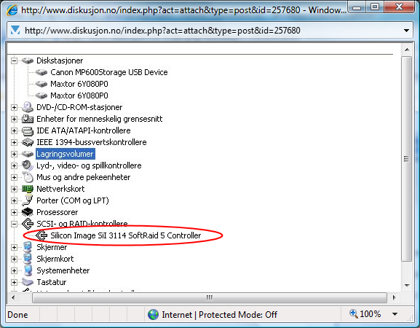
Task: Click the page icon in the address bar
Action: tap(15, 31)
